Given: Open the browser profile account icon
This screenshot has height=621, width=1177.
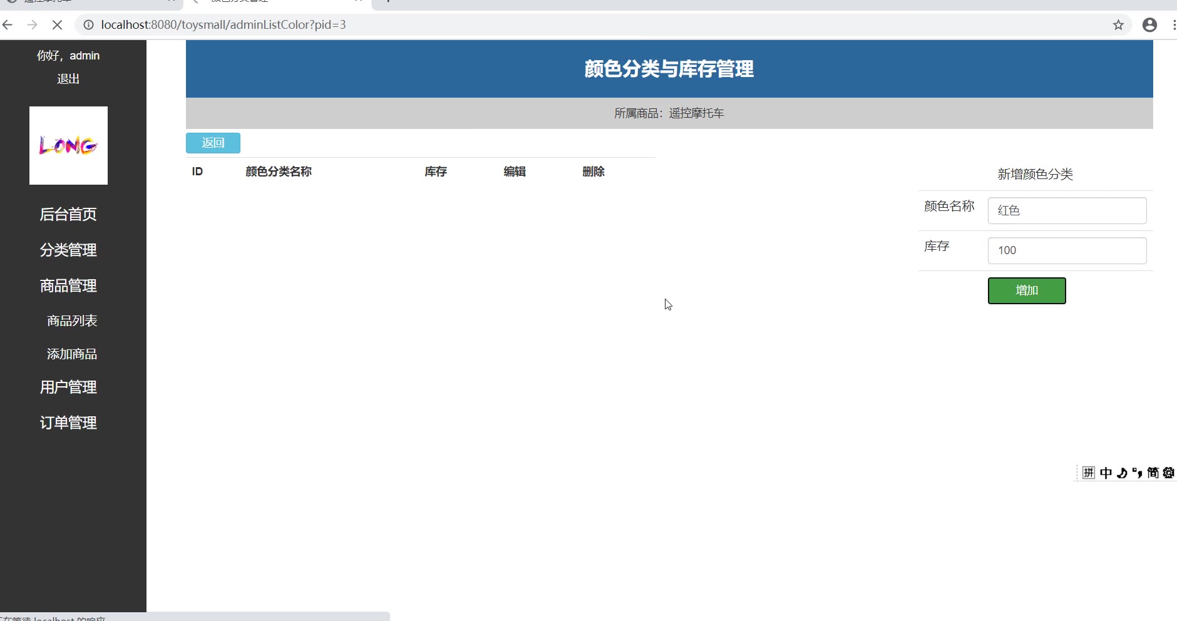Looking at the screenshot, I should pyautogui.click(x=1149, y=24).
